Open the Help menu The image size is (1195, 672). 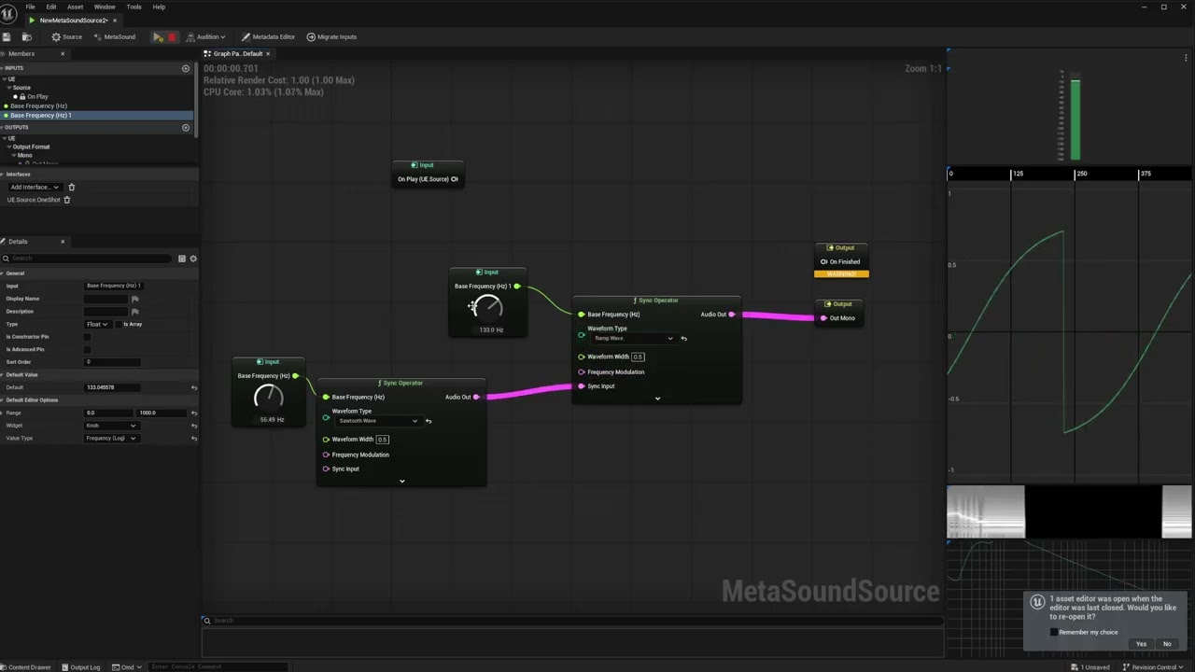point(159,7)
